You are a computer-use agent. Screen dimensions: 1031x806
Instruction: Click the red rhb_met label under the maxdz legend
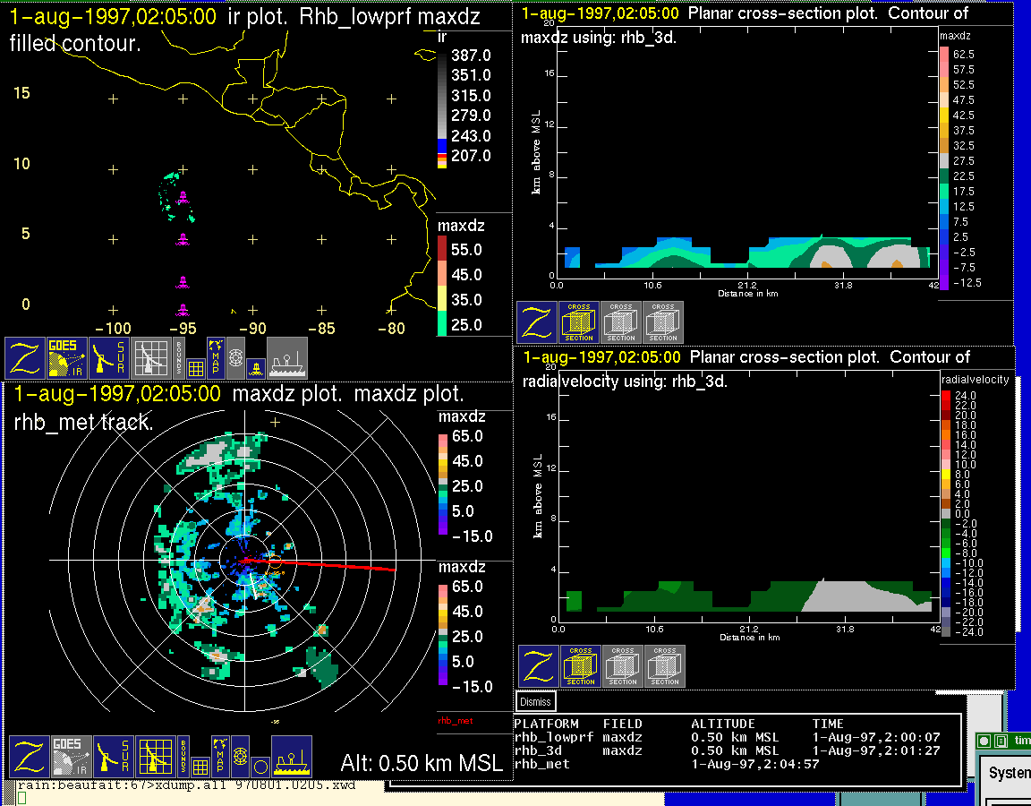[x=454, y=720]
